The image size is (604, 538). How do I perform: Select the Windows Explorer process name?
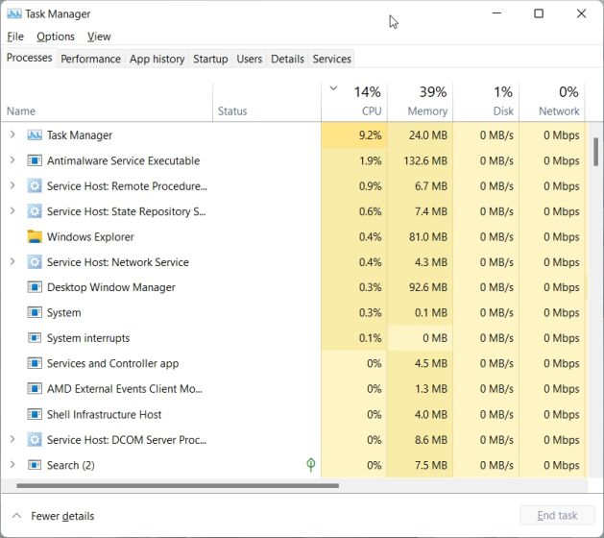pos(90,236)
